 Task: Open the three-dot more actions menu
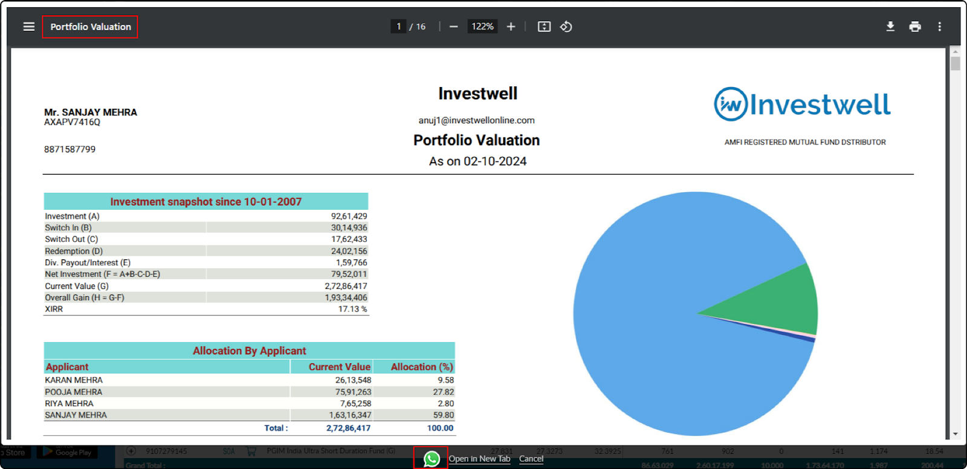(939, 27)
